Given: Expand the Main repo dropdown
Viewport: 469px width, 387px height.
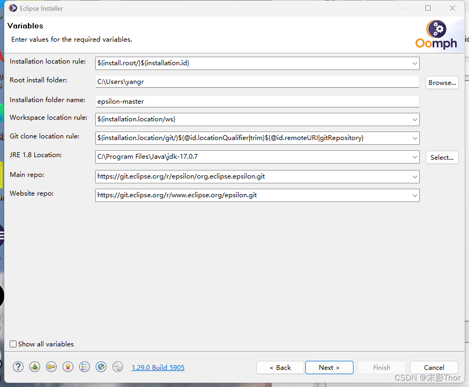Looking at the screenshot, I should [414, 177].
